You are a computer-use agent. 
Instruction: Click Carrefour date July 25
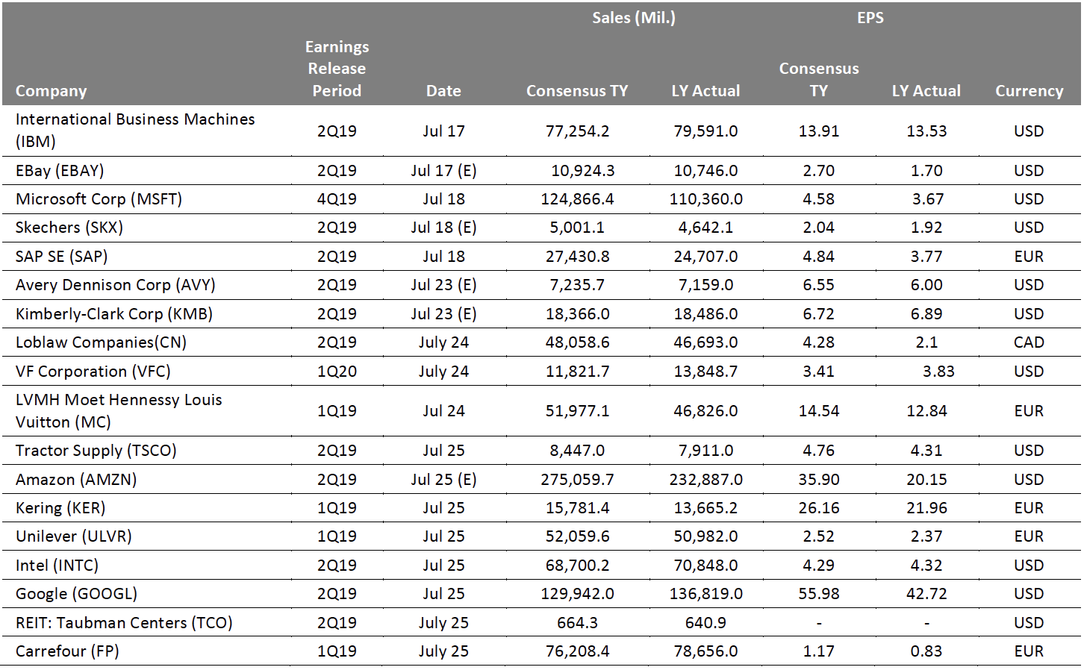(x=443, y=651)
